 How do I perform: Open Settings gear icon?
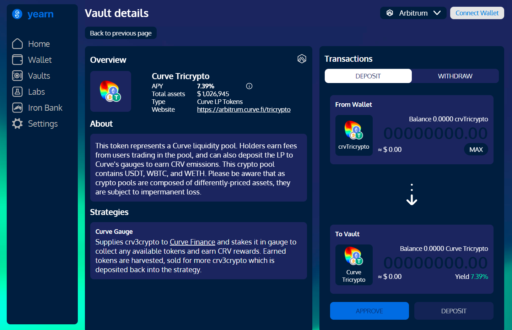(17, 123)
